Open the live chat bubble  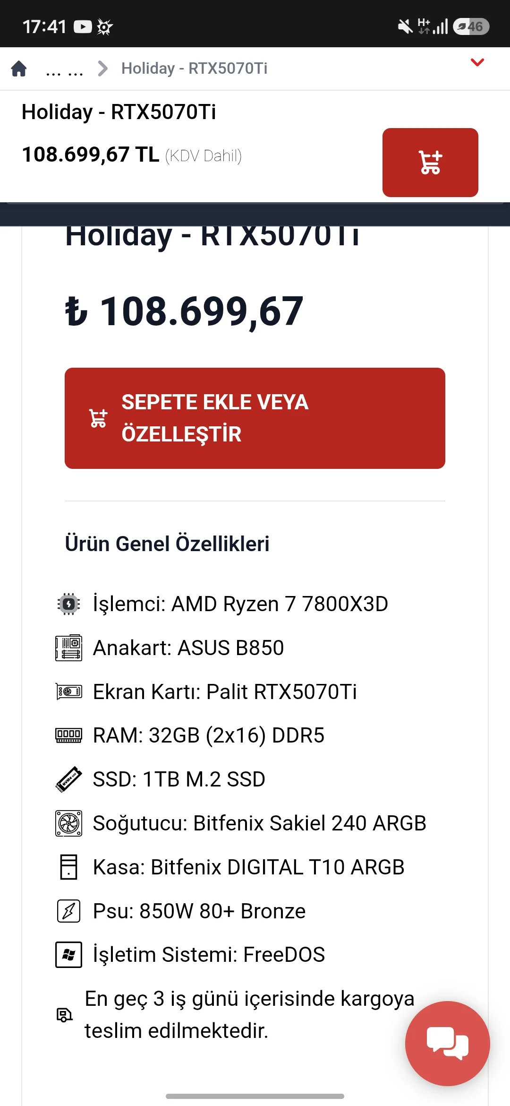point(447,1043)
